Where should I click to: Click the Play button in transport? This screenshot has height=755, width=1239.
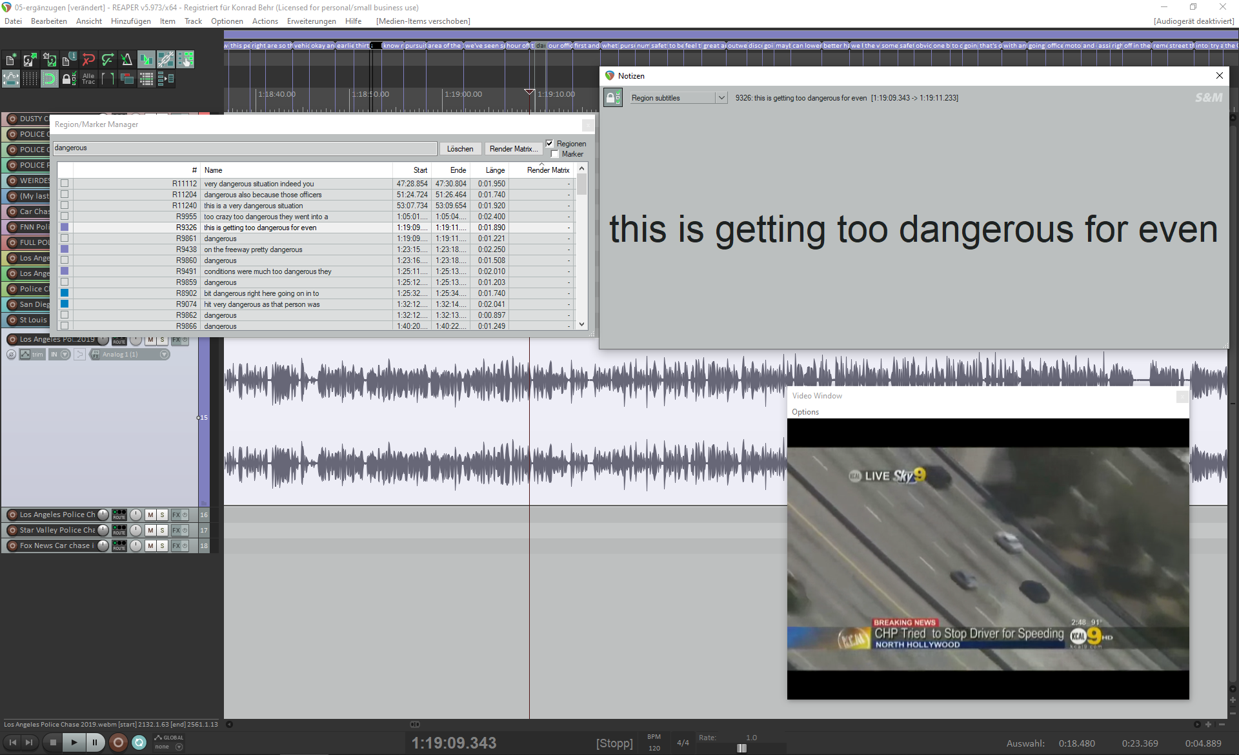[x=74, y=743]
